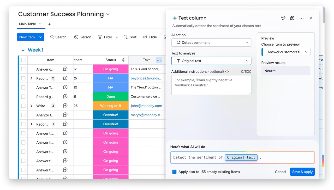Click the Additional instructions info icon
Viewport: 334px width, 190px height.
(227, 72)
